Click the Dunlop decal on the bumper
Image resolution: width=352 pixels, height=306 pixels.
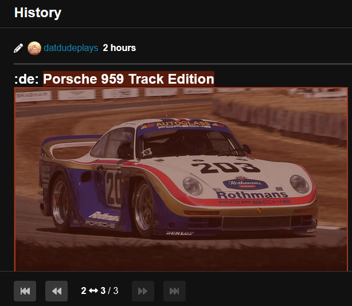[179, 233]
